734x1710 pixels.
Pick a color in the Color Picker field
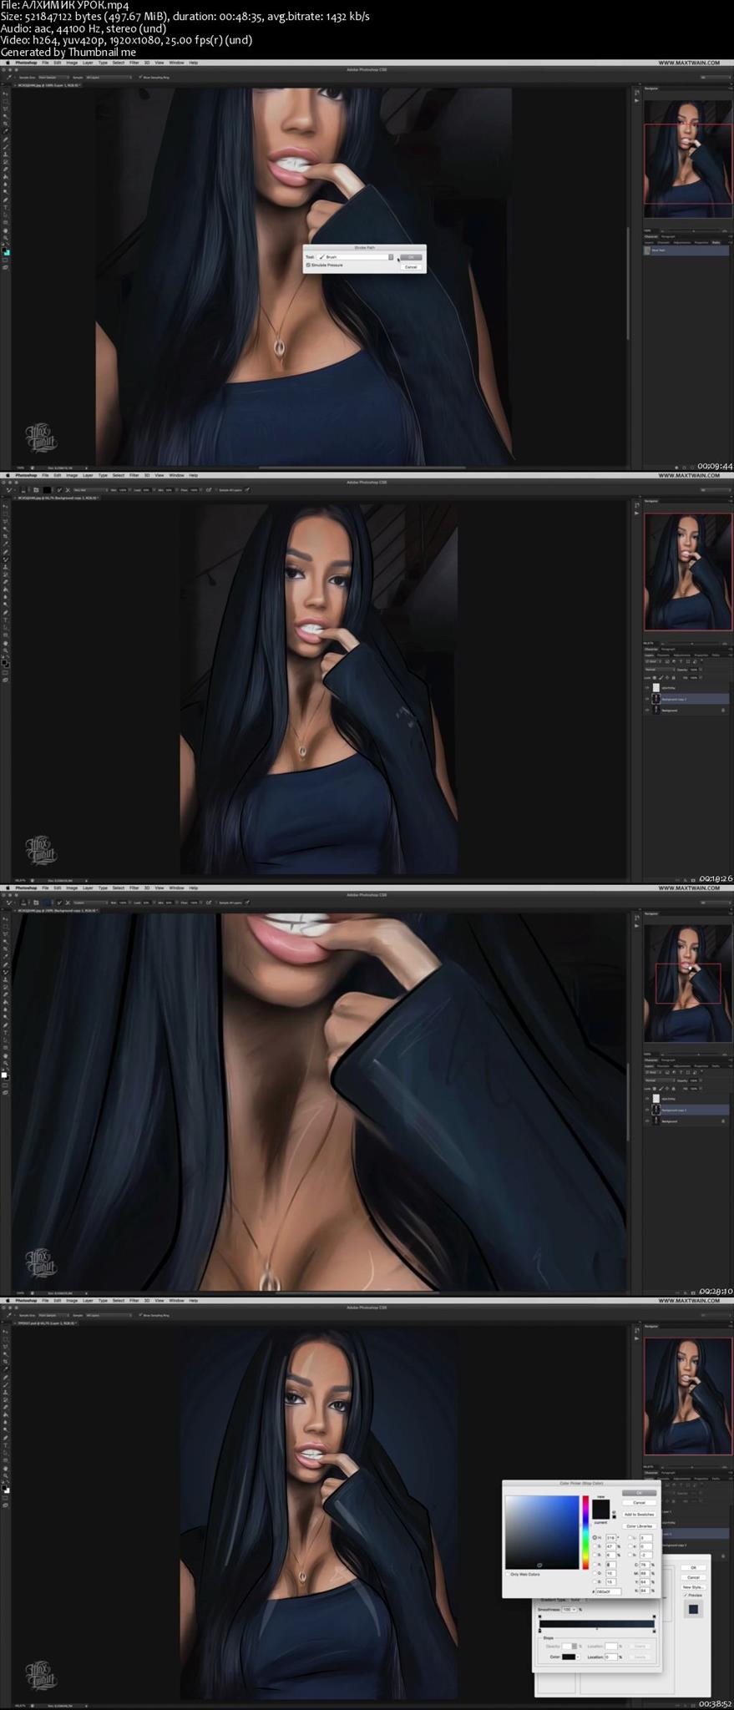pos(542,1532)
